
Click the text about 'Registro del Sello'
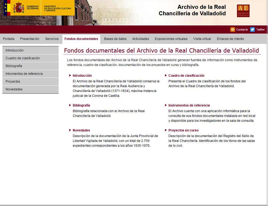(x=211, y=141)
